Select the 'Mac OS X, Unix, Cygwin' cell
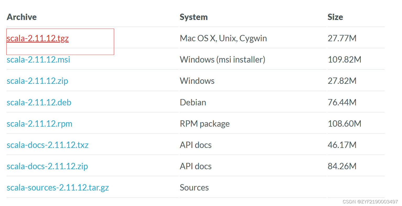Viewport: 402px width, 206px height. [x=223, y=39]
